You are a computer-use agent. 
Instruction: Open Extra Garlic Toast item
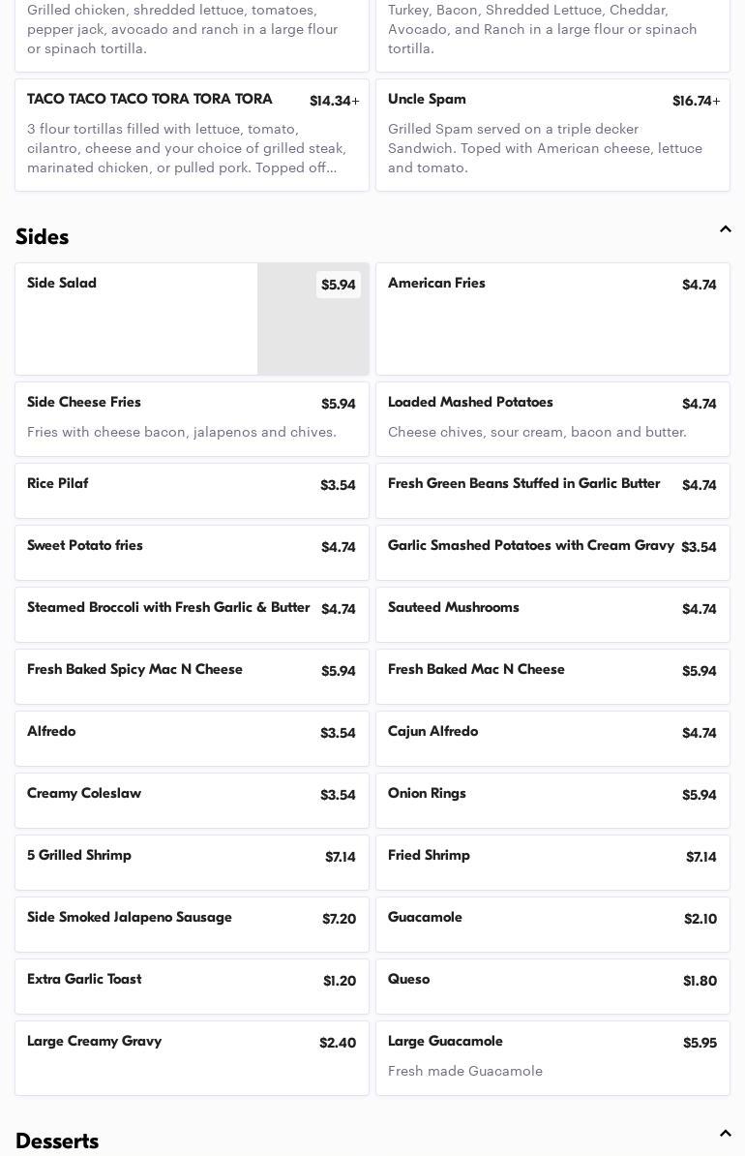[x=192, y=986]
